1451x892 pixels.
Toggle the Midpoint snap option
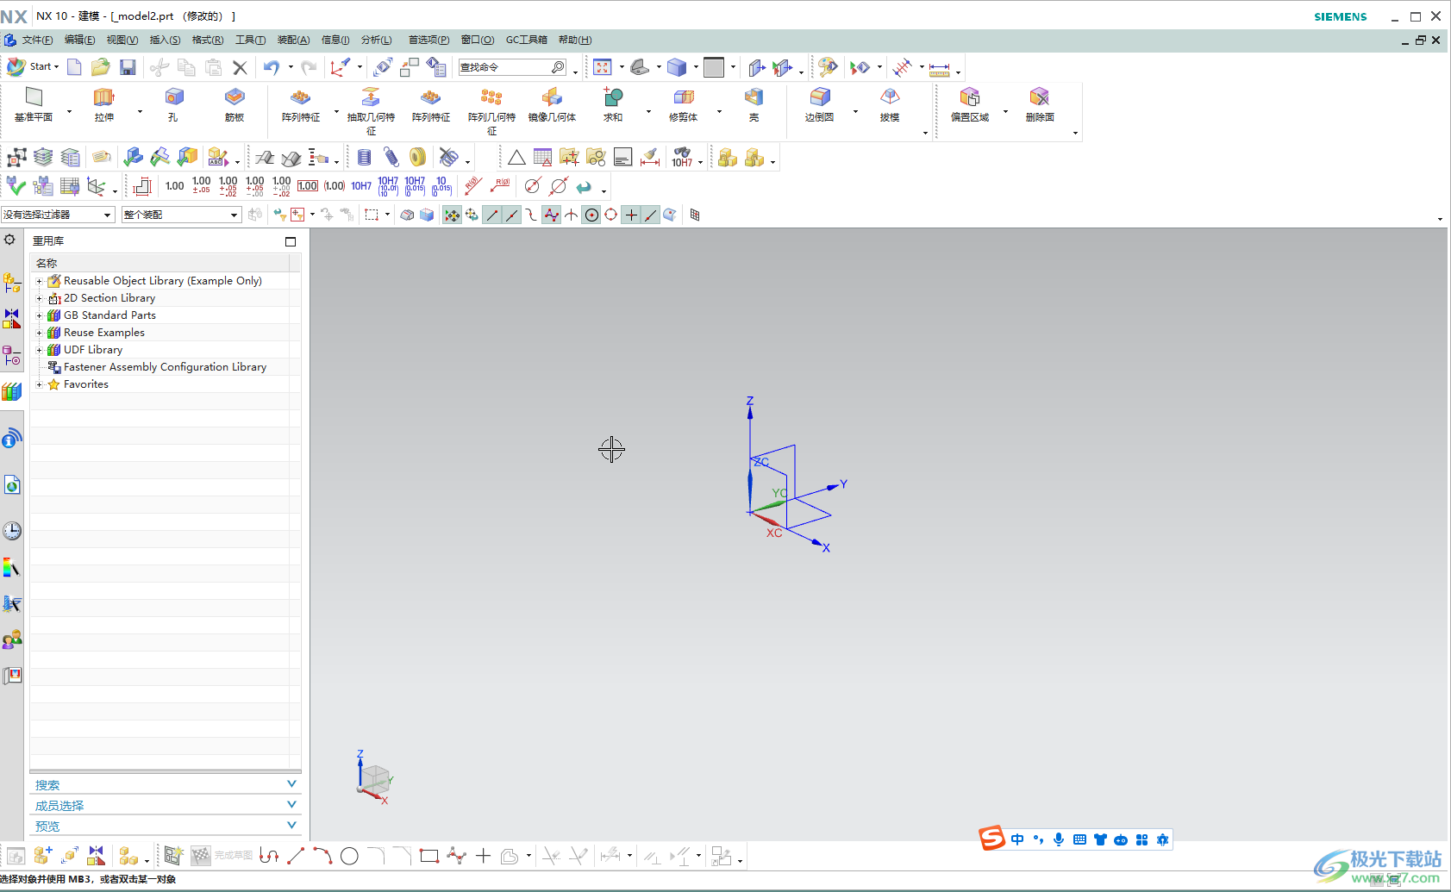(x=512, y=215)
